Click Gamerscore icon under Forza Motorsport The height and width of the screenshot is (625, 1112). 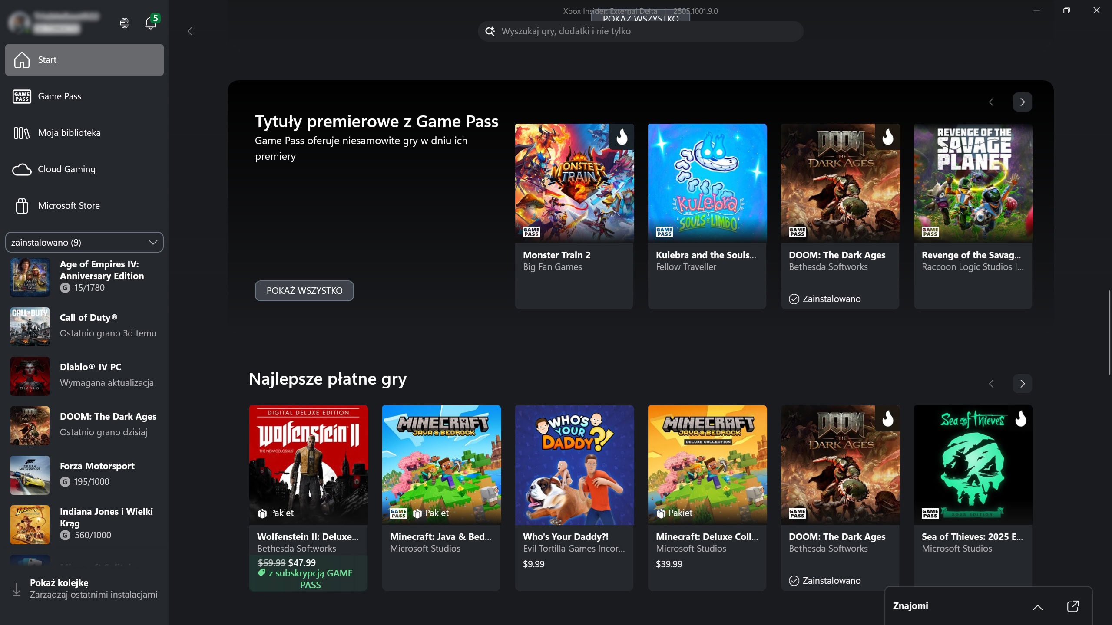pos(65,482)
